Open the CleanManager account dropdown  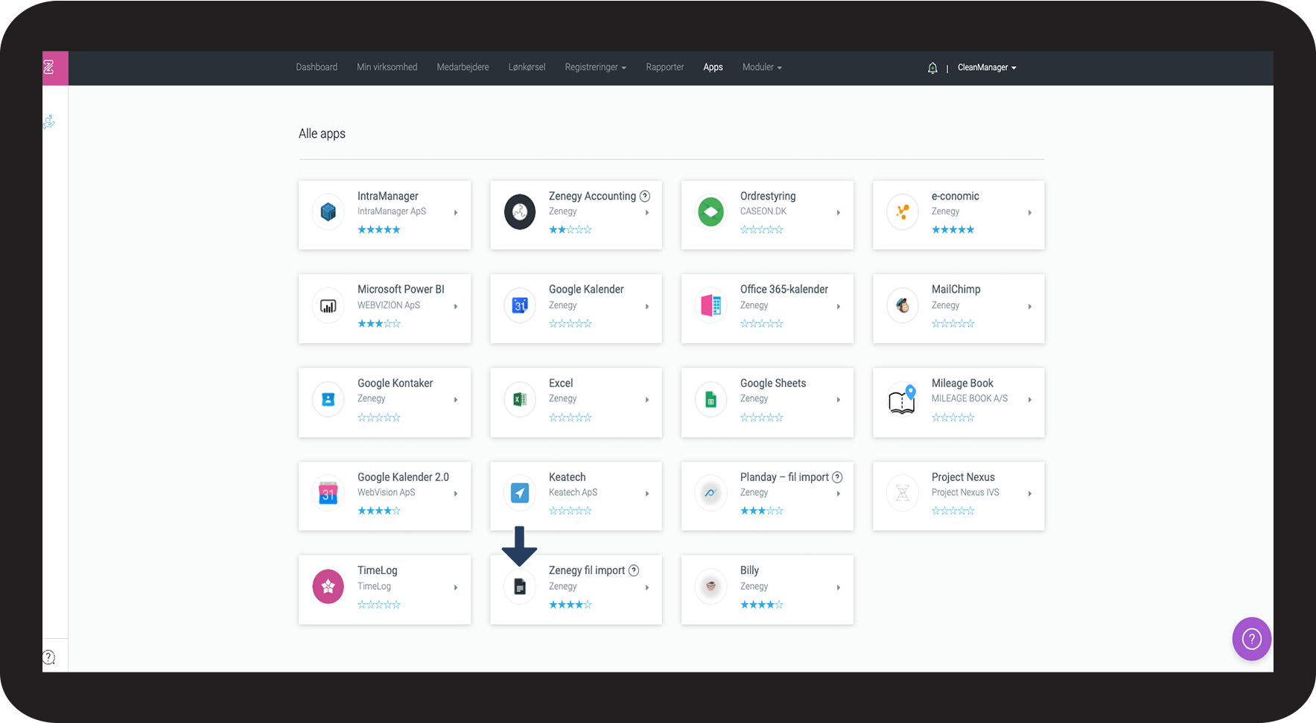(x=987, y=68)
